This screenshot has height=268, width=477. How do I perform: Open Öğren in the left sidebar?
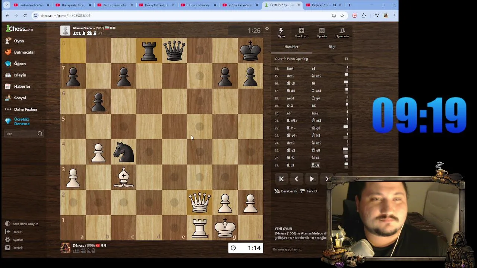[x=16, y=64]
